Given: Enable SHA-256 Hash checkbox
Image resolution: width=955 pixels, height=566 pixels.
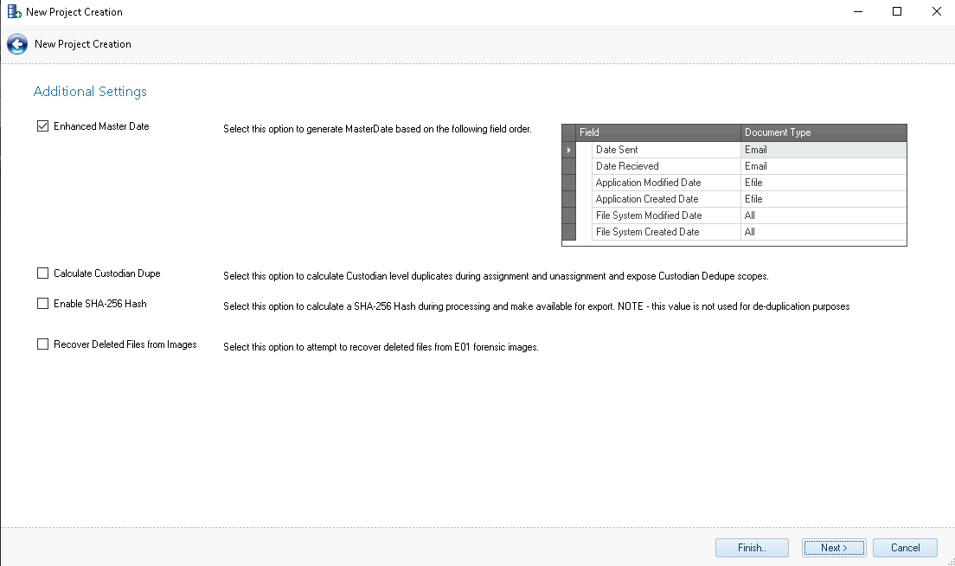Looking at the screenshot, I should point(43,304).
